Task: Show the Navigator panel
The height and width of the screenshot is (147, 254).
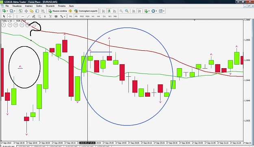Action: [31, 11]
